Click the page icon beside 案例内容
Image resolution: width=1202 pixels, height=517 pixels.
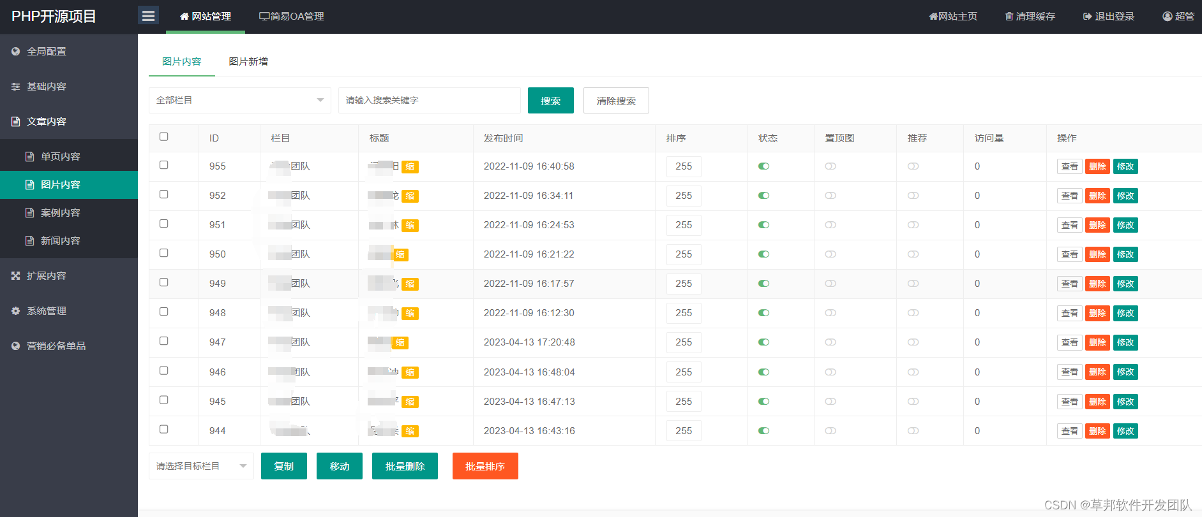[29, 213]
